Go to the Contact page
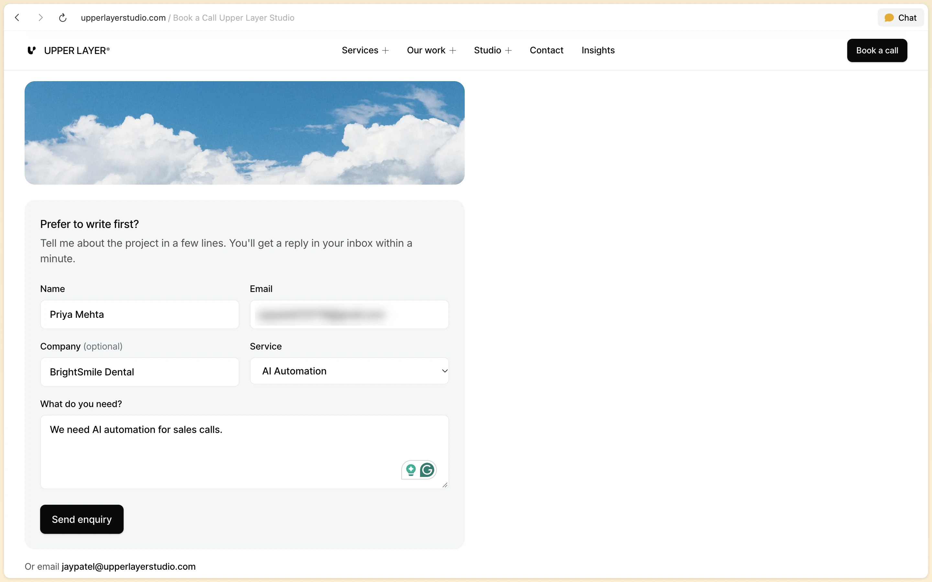 547,50
